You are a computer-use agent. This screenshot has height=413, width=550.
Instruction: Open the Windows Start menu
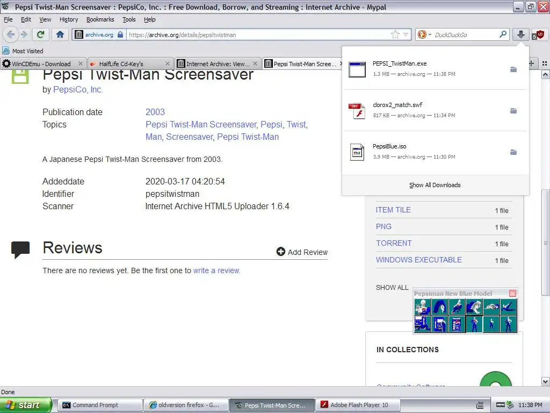coord(26,405)
